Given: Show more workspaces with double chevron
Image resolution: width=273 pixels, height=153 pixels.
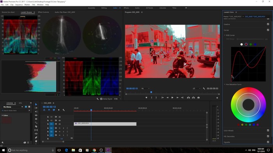Looking at the screenshot, I should coord(186,8).
